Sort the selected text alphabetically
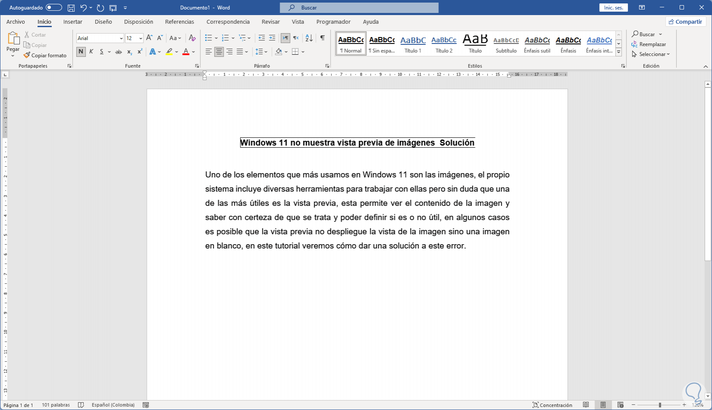712x410 pixels. click(x=309, y=38)
